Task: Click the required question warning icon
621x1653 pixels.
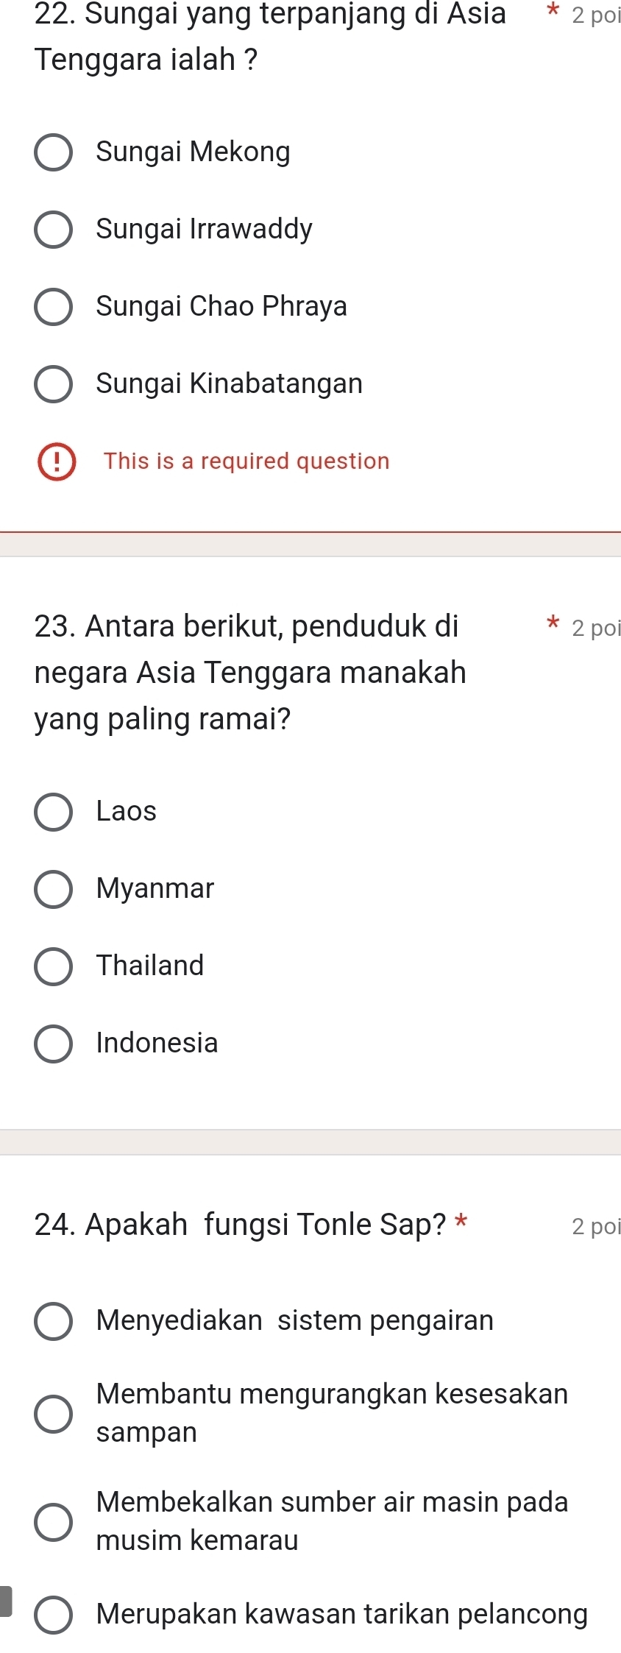Action: coord(57,461)
